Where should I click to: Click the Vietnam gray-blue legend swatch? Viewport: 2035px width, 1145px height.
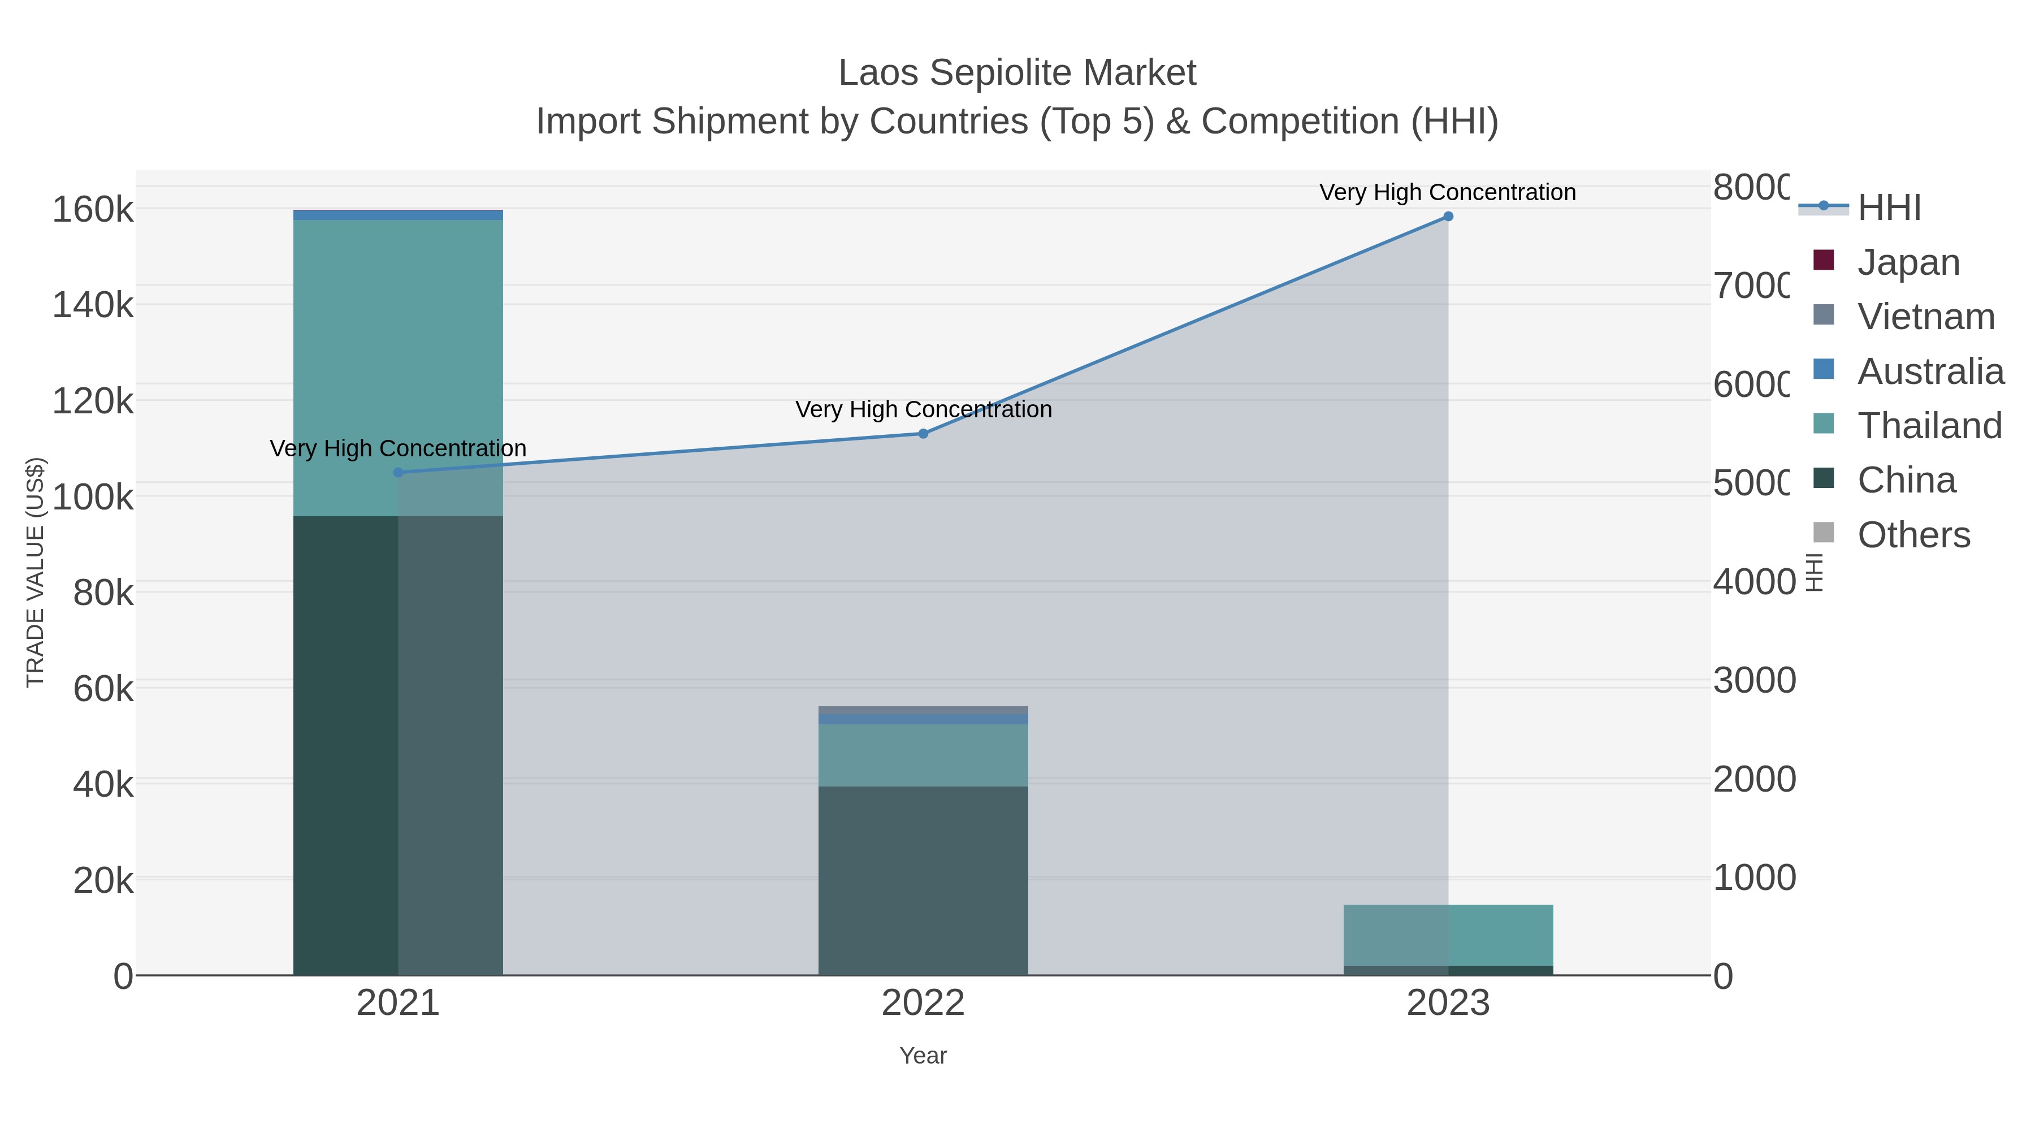1823,314
